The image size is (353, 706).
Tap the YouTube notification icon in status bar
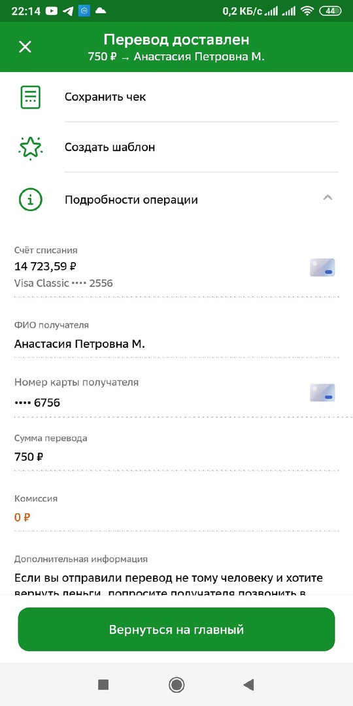pos(52,11)
